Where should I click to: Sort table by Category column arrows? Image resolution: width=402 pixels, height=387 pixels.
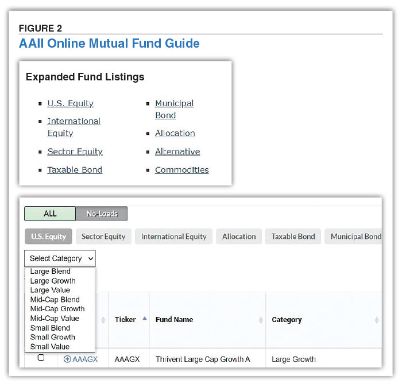pos(377,320)
